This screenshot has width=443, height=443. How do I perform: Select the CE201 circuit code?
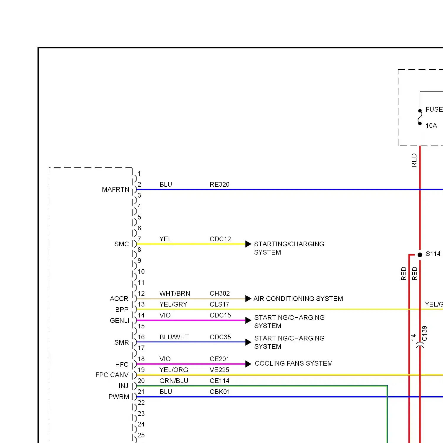[219, 359]
